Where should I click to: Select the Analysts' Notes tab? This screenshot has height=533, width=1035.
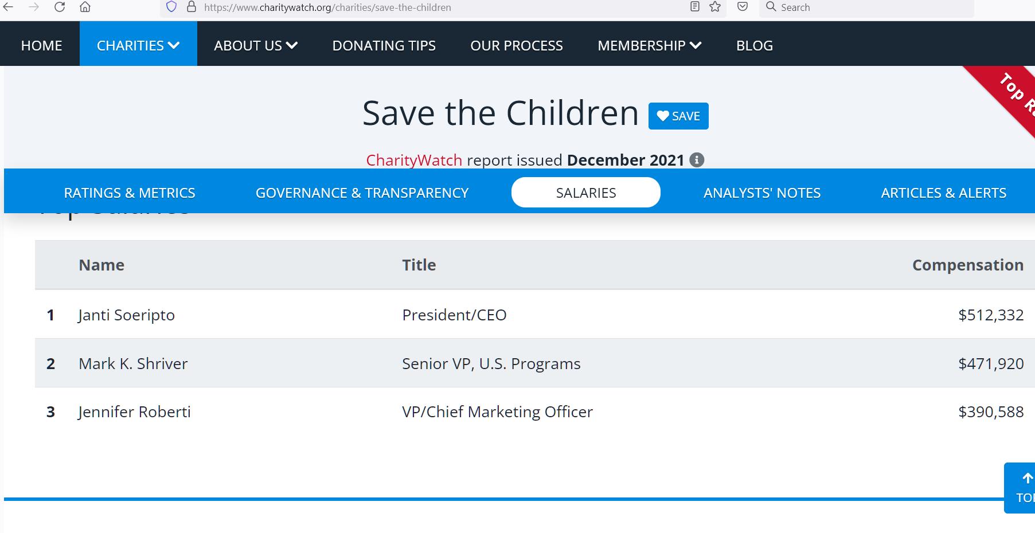762,193
